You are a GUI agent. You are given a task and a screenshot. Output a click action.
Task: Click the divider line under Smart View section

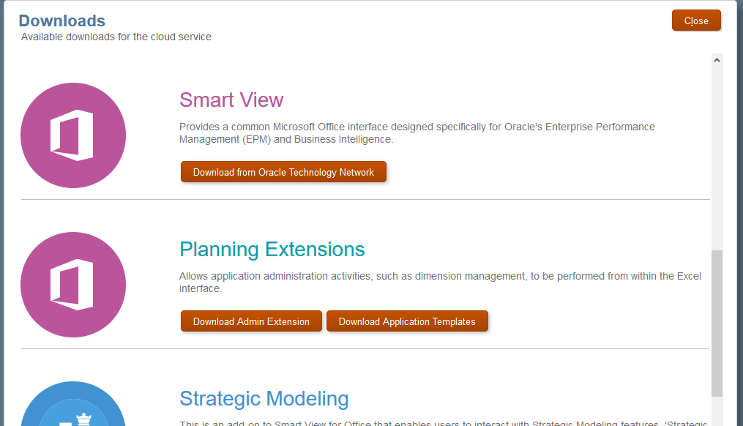[365, 199]
